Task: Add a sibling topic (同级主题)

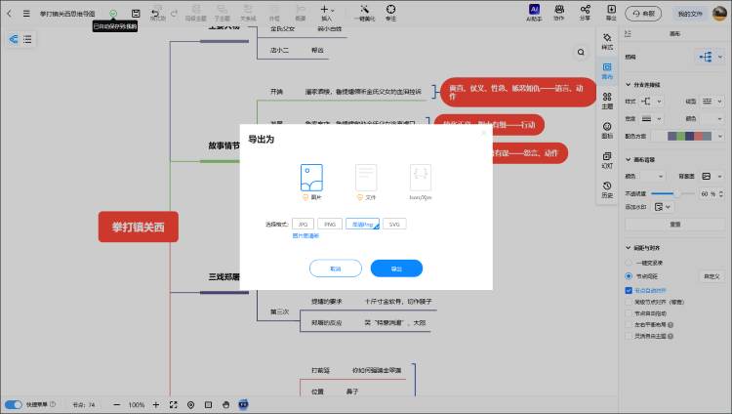Action: point(195,13)
